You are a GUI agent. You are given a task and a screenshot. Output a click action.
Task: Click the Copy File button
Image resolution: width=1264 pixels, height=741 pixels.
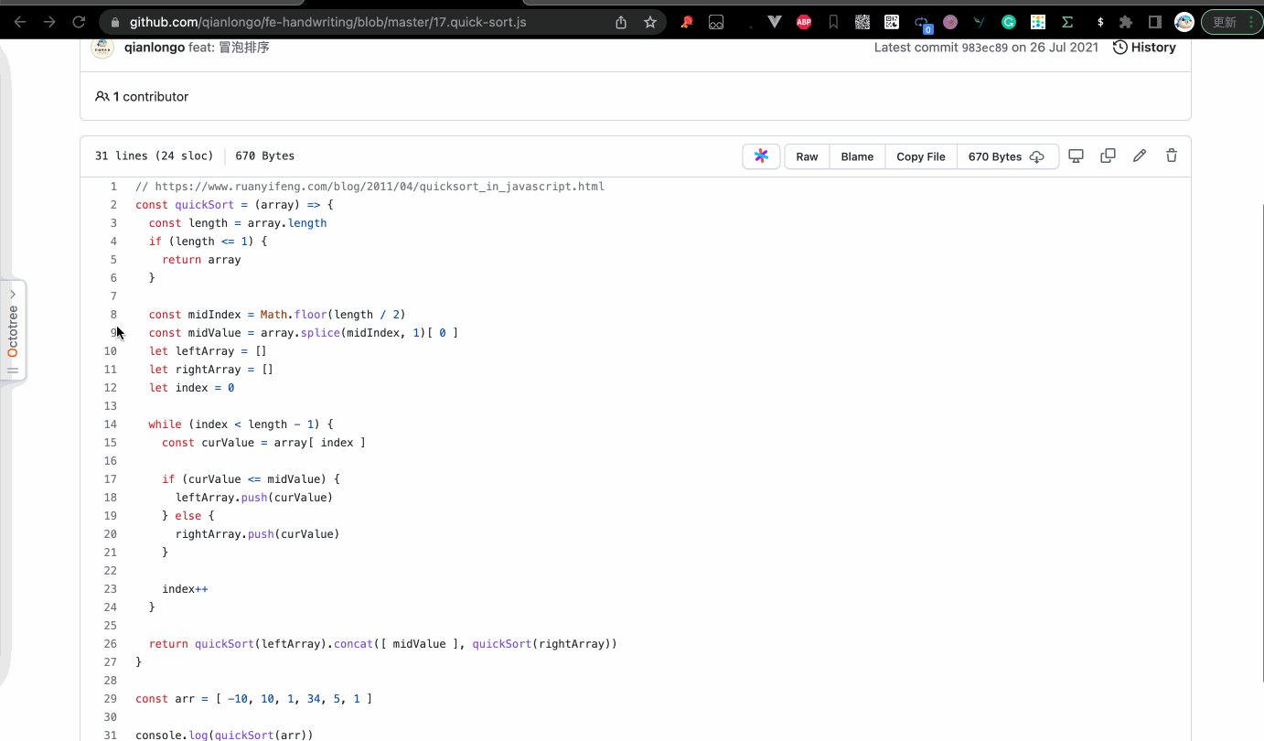pos(920,156)
